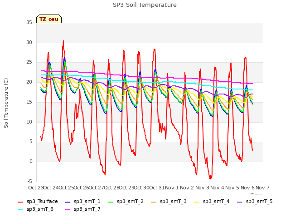Click the 20 y-axis tick label
The image size is (290, 218).
pyautogui.click(x=29, y=82)
